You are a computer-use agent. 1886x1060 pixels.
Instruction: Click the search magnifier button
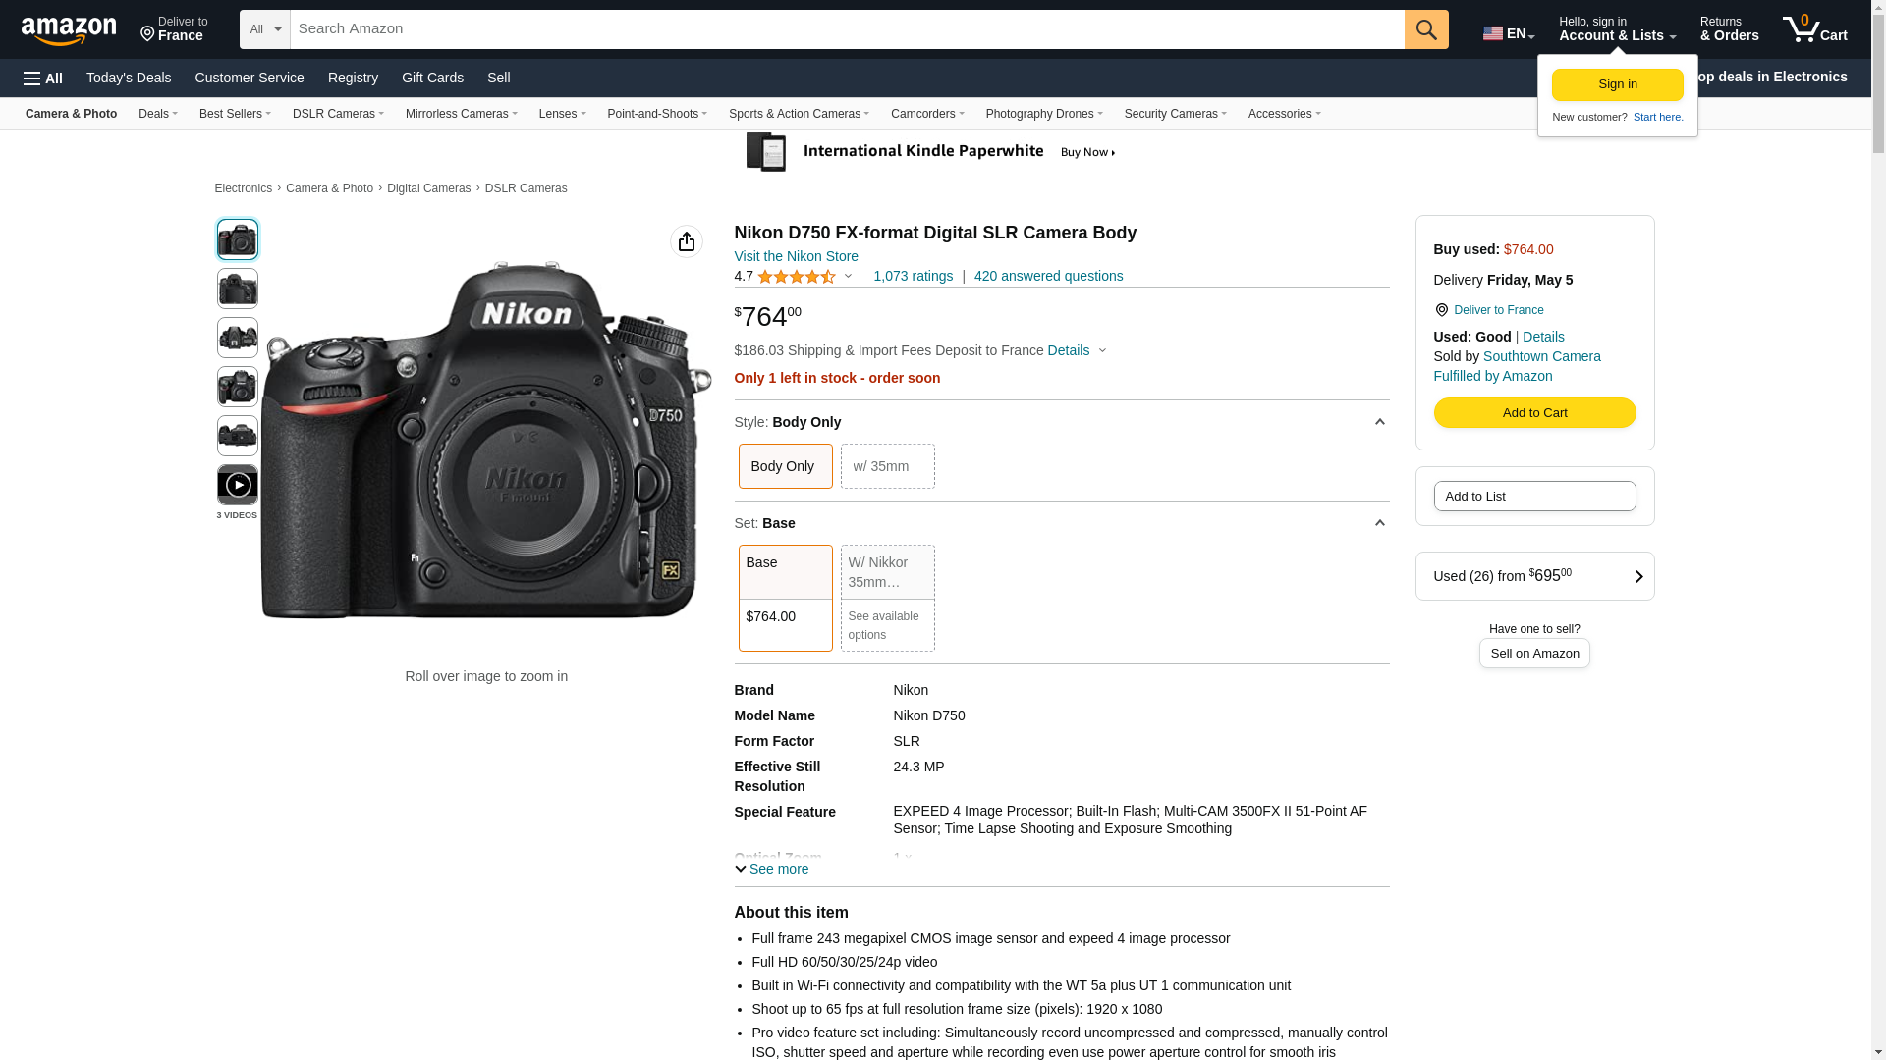click(1425, 29)
